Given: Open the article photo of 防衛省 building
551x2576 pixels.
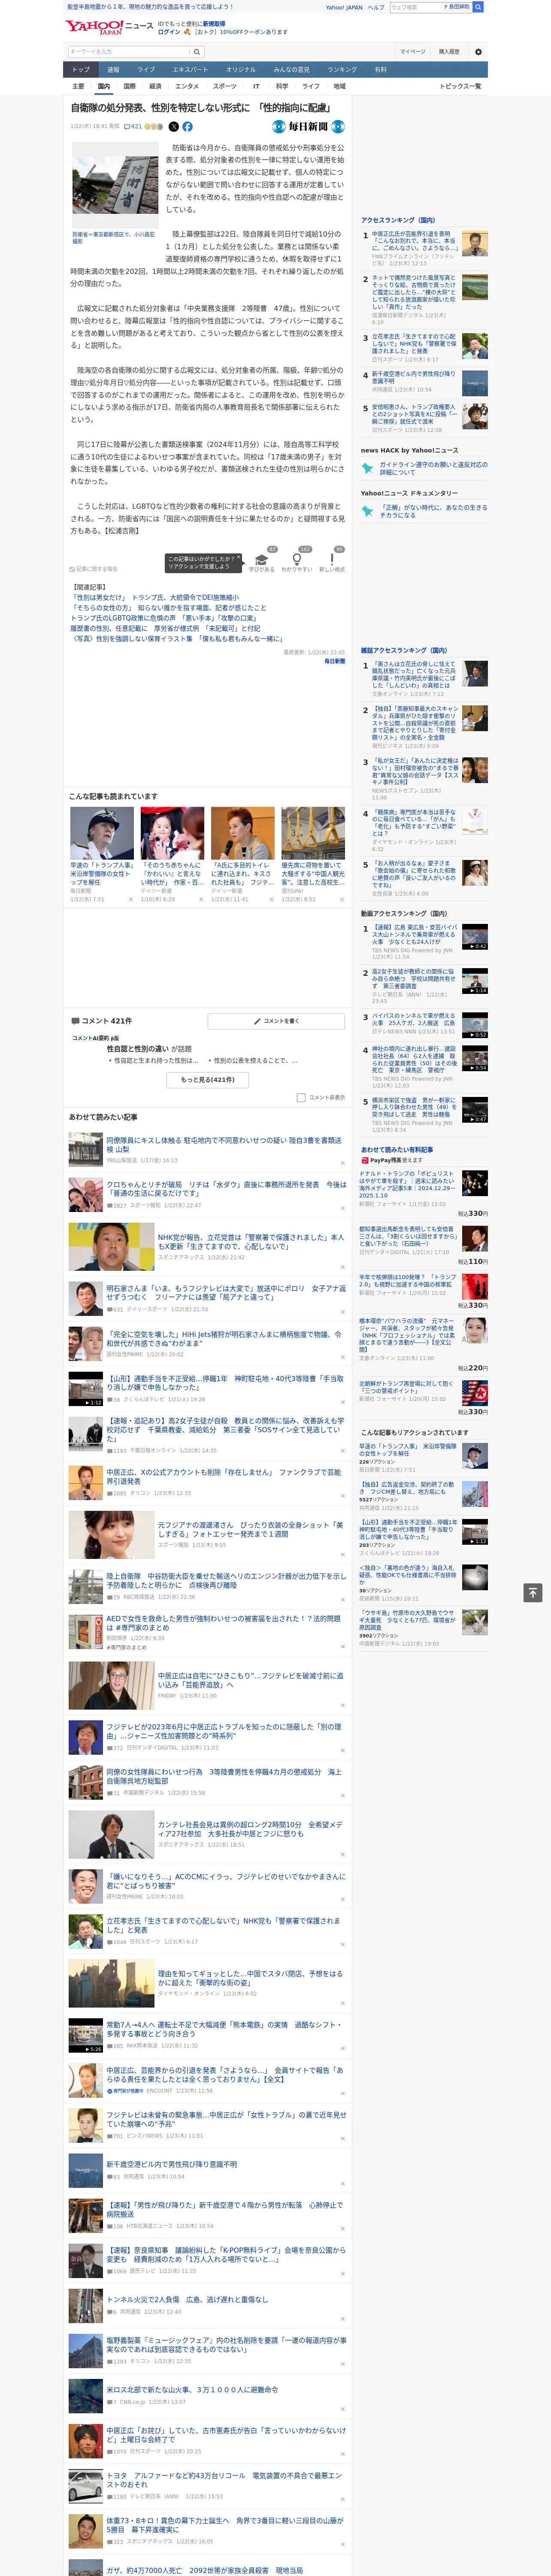Looking at the screenshot, I should pos(115,185).
